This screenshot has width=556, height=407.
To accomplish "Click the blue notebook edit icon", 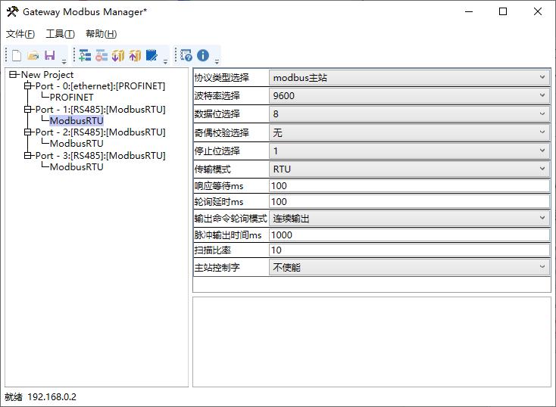I will coord(151,55).
